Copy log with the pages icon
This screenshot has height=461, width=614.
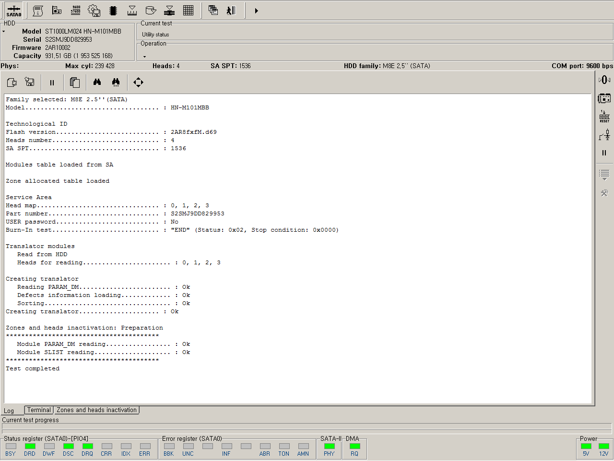75,83
